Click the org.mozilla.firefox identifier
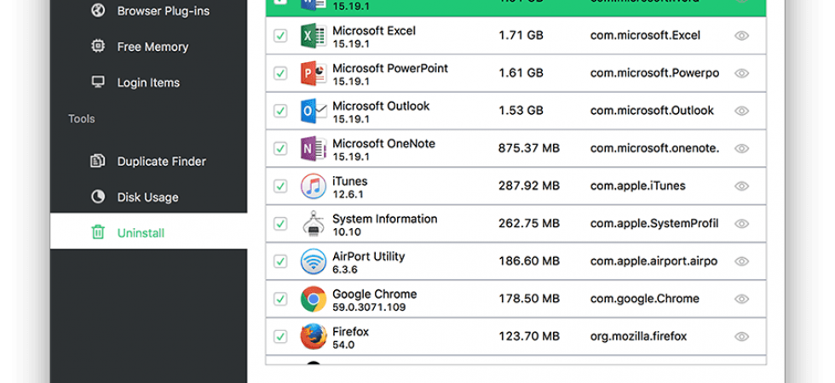 tap(638, 337)
